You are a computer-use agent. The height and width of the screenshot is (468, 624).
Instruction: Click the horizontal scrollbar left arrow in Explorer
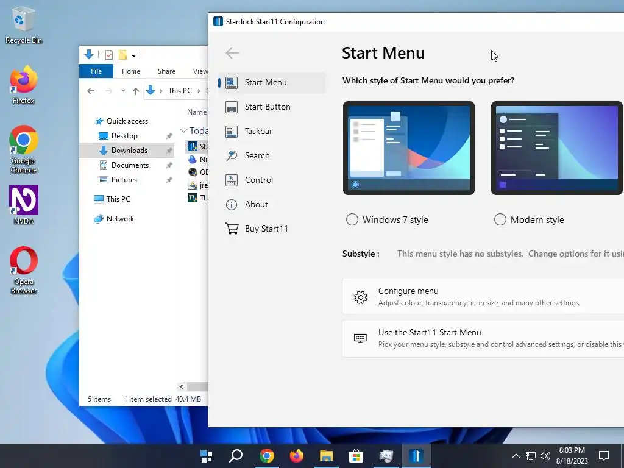[182, 386]
